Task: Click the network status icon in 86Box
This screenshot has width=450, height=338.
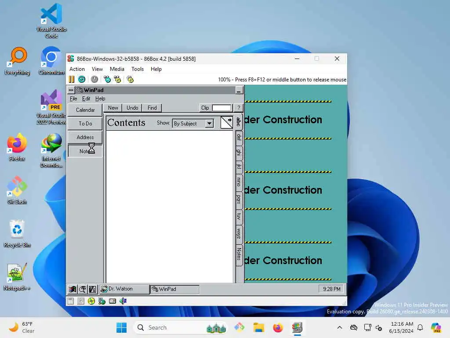Action: click(102, 301)
